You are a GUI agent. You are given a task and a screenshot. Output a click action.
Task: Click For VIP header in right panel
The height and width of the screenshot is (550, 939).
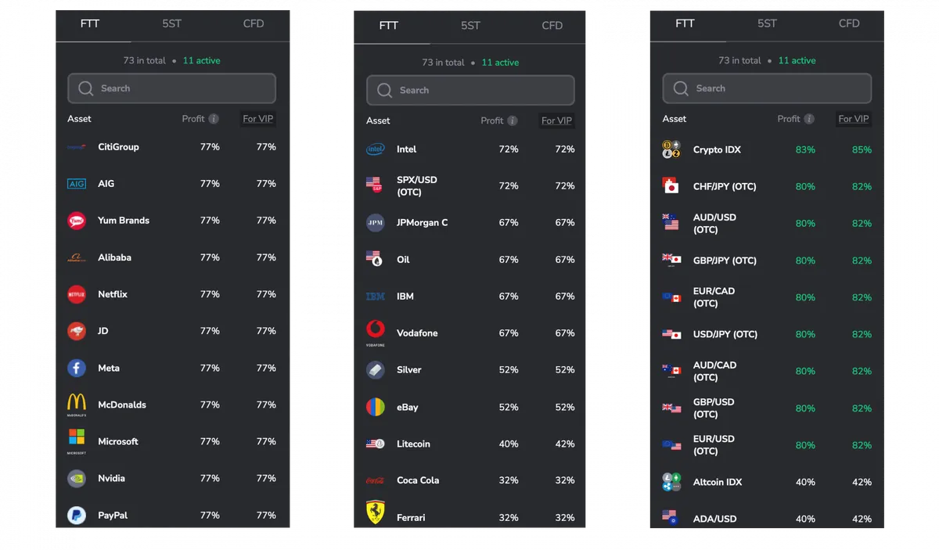pos(853,119)
